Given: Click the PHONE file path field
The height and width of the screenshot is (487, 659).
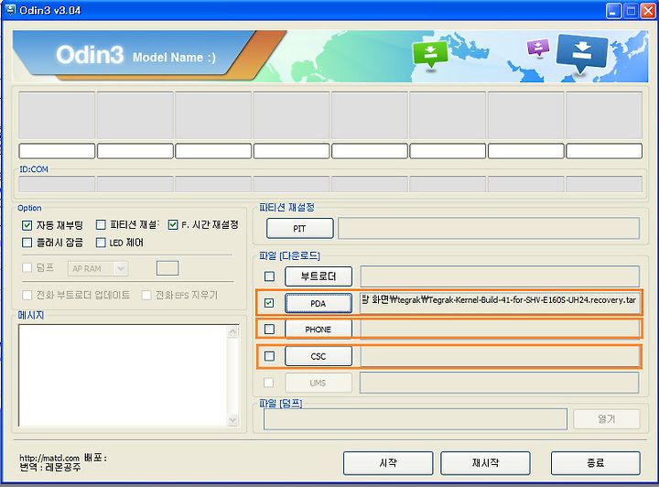Looking at the screenshot, I should click(500, 329).
